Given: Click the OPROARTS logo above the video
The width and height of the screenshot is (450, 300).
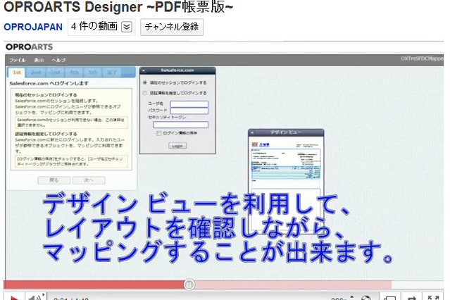Looking at the screenshot, I should [x=30, y=46].
